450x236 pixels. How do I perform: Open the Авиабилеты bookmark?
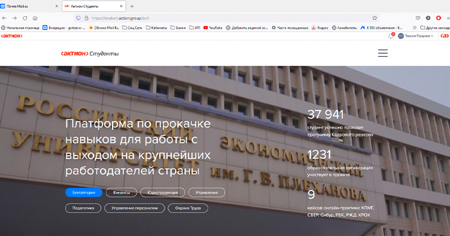(x=345, y=28)
